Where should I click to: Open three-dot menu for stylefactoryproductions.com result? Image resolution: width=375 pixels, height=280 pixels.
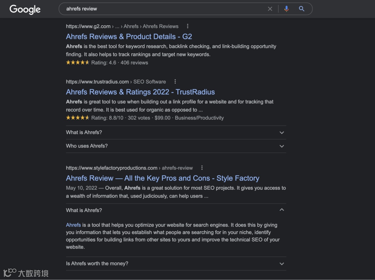[202, 168]
